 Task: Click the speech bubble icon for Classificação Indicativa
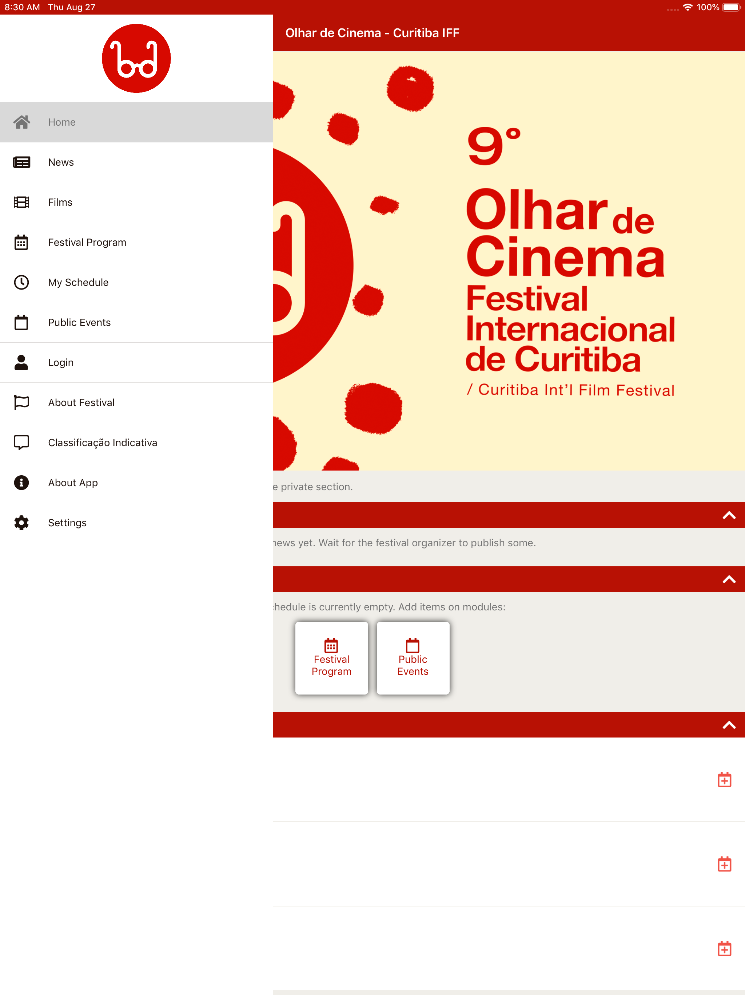tap(21, 443)
